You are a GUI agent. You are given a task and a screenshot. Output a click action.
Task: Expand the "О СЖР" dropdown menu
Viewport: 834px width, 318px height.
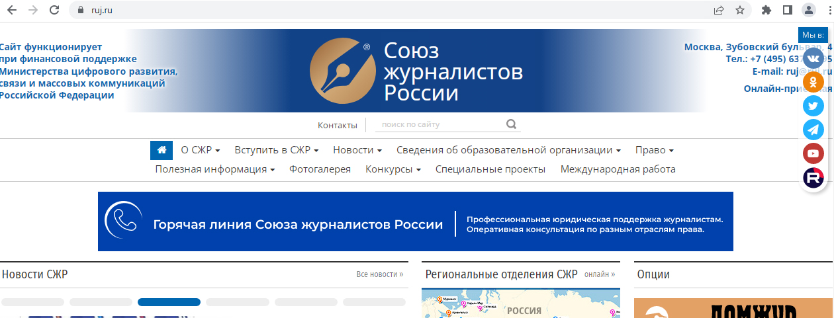[x=200, y=150]
